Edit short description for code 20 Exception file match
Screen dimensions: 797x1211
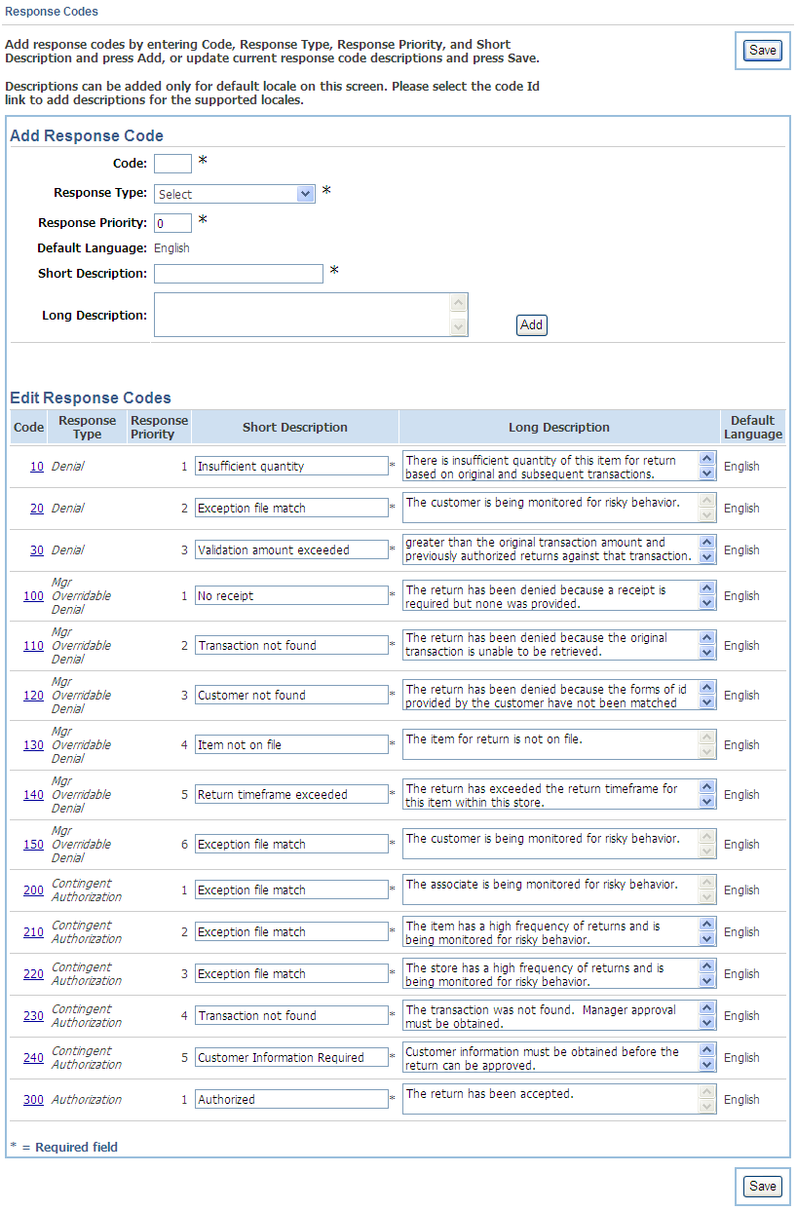pyautogui.click(x=290, y=508)
